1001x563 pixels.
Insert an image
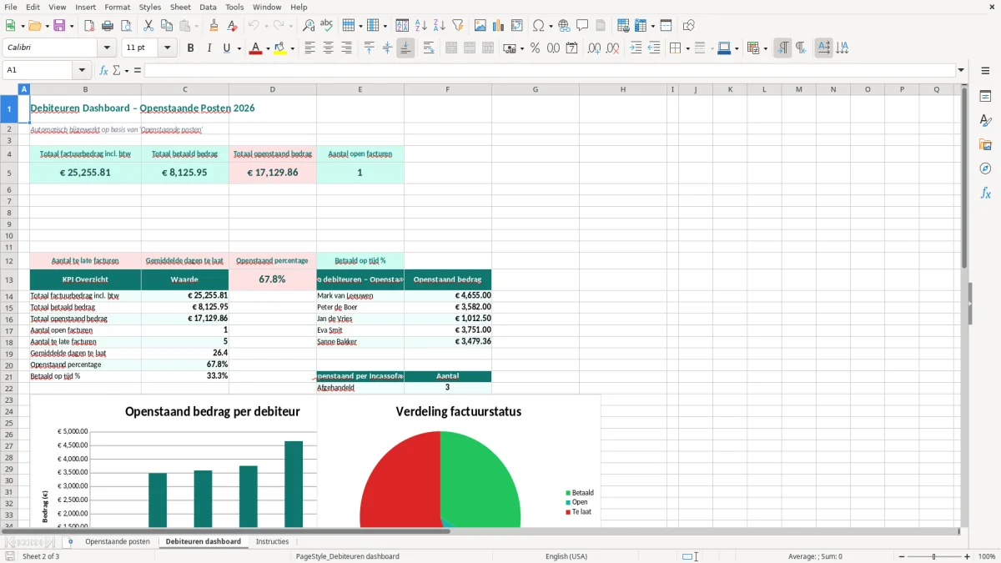[x=480, y=26]
